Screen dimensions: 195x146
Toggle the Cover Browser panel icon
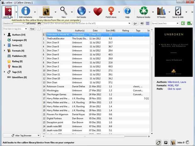[x=166, y=143]
